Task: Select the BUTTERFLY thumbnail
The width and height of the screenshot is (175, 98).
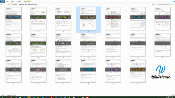Action: 138,71
